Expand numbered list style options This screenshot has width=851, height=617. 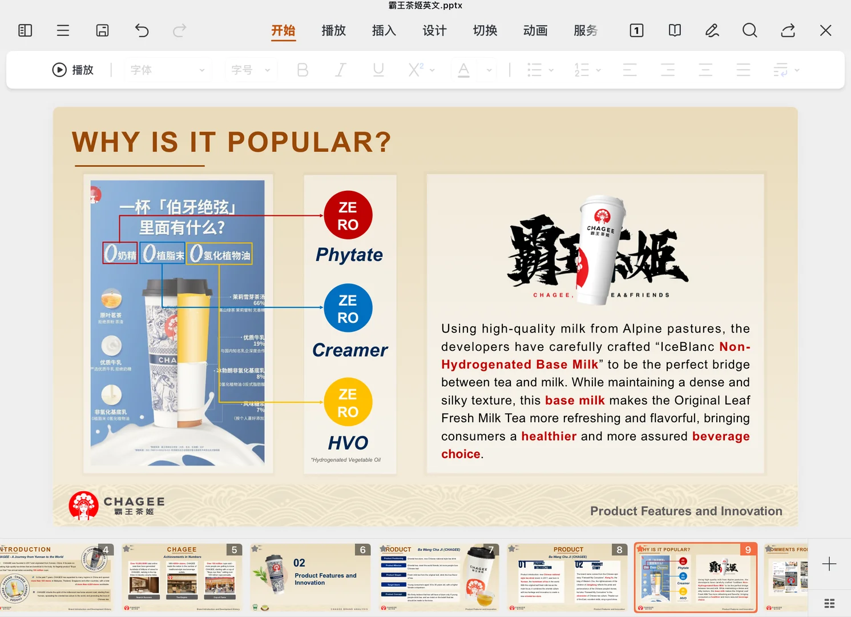(x=598, y=70)
